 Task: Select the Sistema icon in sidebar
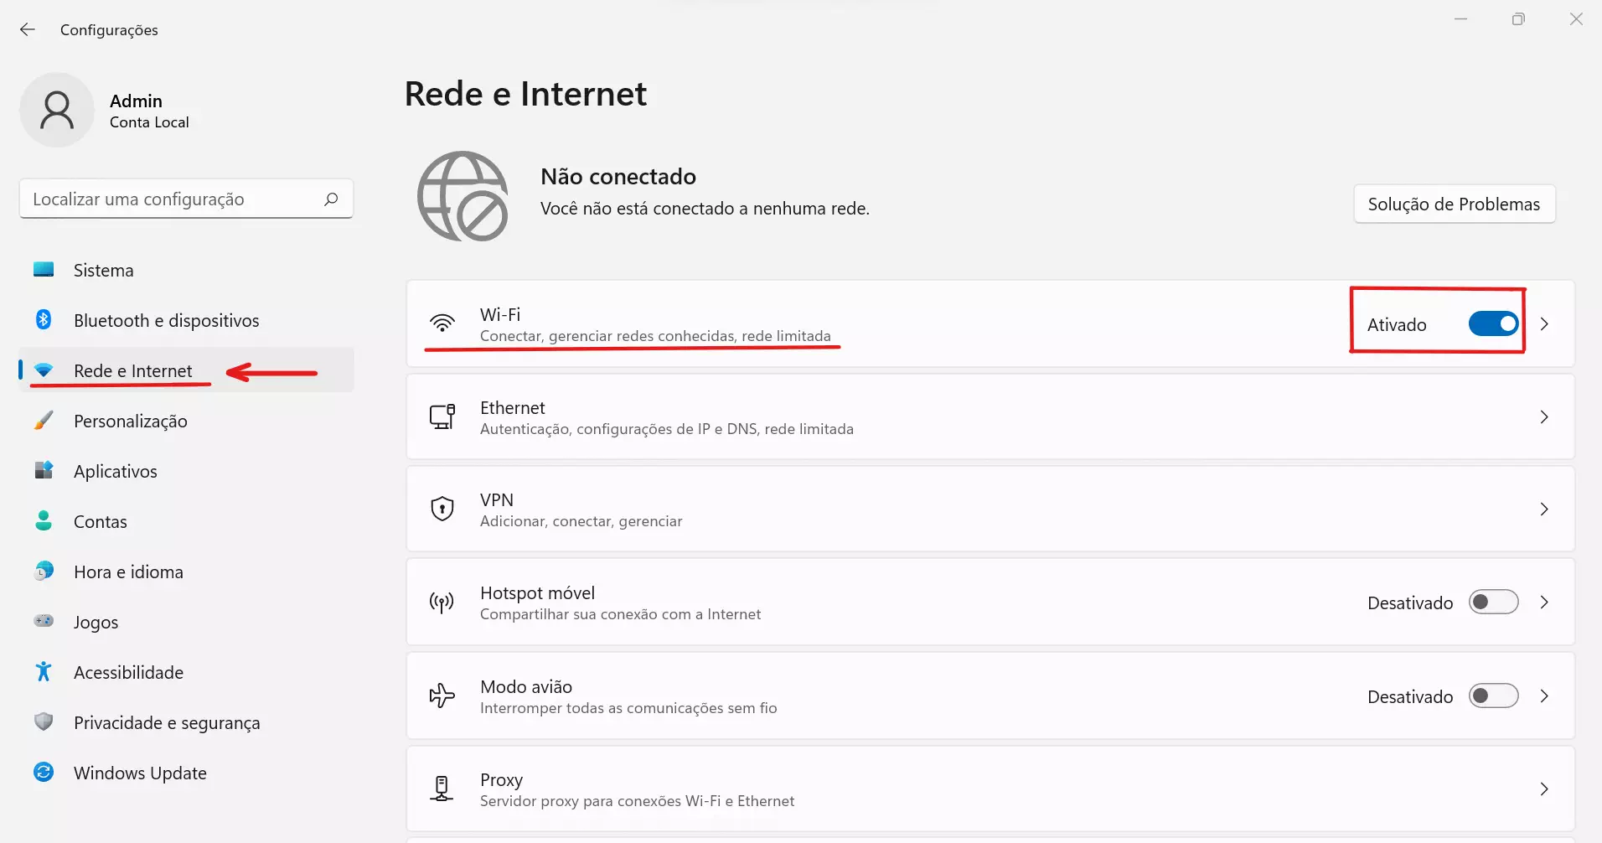click(x=43, y=269)
